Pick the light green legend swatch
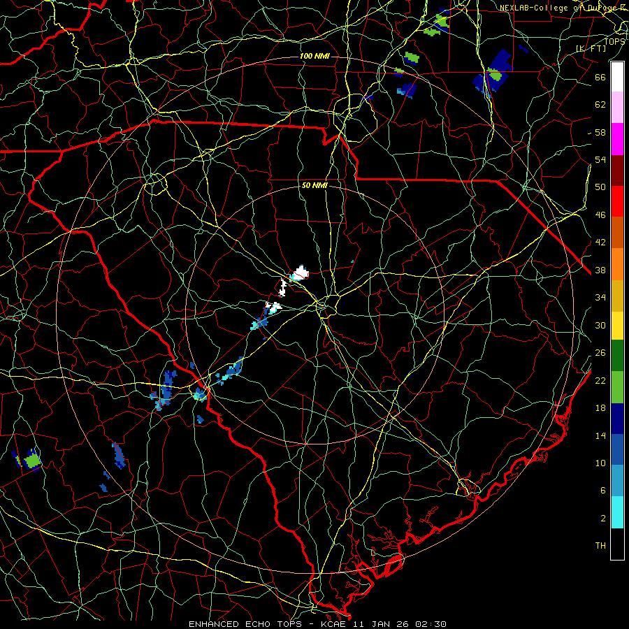Image resolution: width=629 pixels, height=629 pixels. click(617, 387)
